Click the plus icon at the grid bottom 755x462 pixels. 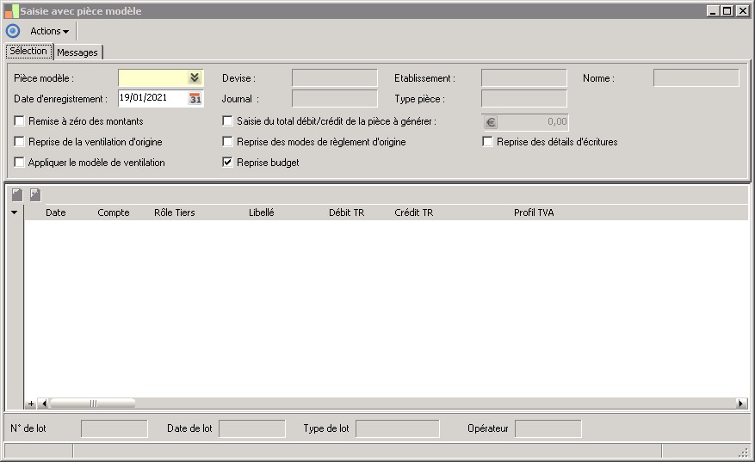[31, 403]
